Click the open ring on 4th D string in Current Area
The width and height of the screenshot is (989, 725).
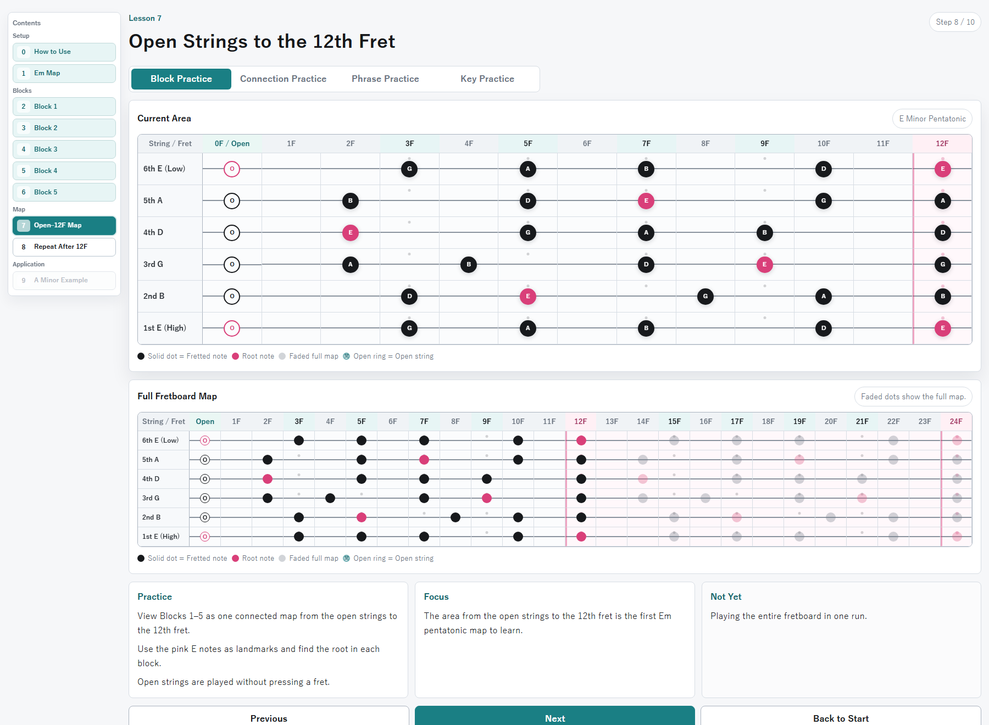point(232,232)
